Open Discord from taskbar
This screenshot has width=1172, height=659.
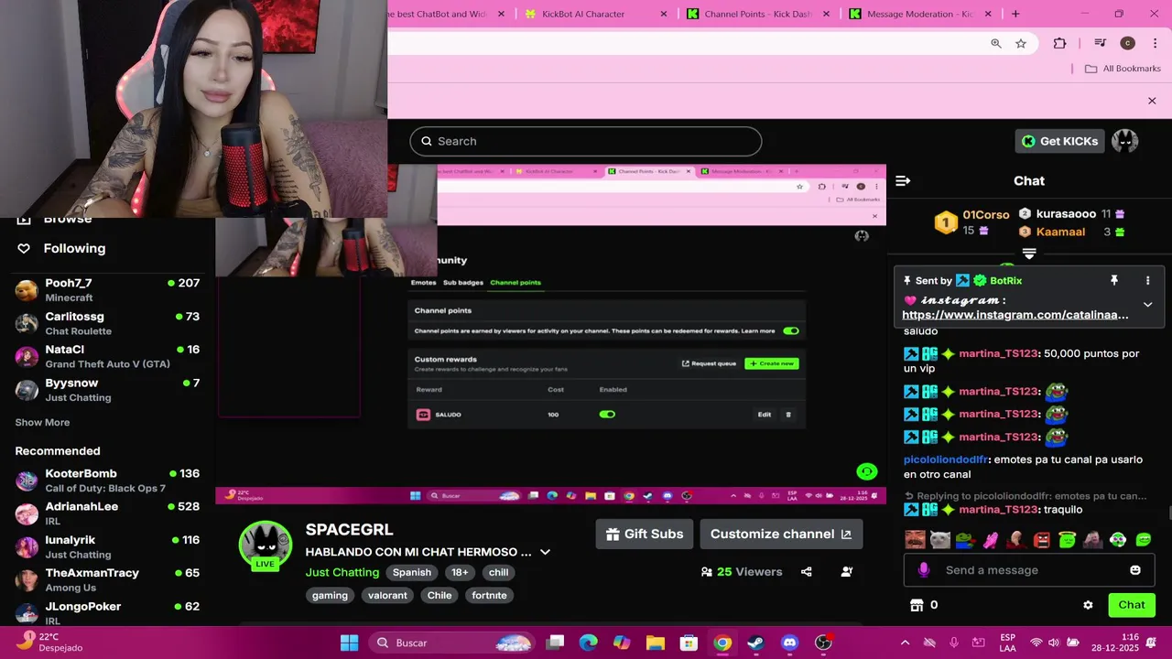tap(790, 643)
